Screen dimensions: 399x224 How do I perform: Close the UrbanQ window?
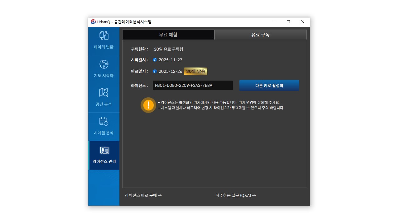[x=302, y=22]
